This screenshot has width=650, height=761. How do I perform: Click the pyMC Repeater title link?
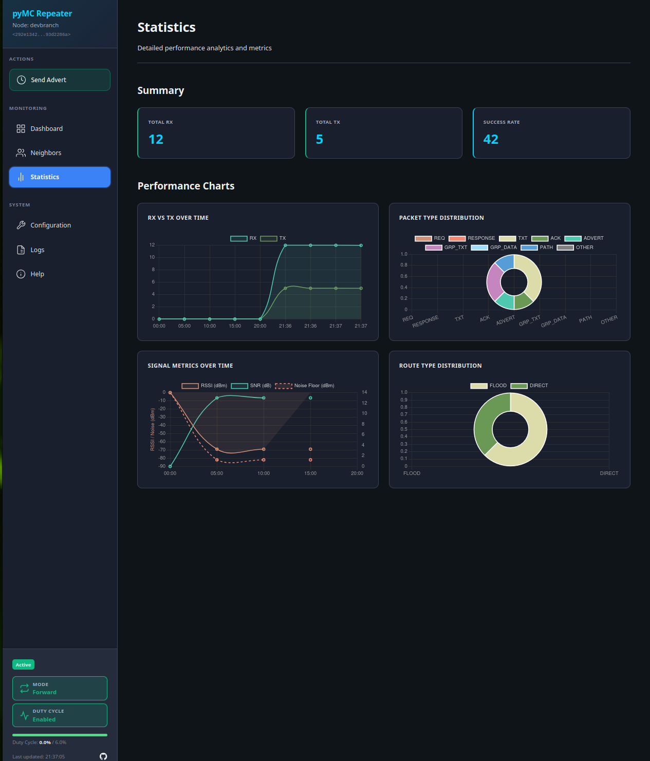coord(42,13)
